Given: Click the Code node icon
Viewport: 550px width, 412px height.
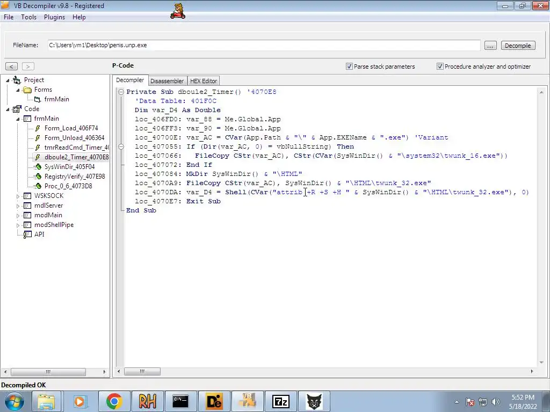Looking at the screenshot, I should (17, 109).
